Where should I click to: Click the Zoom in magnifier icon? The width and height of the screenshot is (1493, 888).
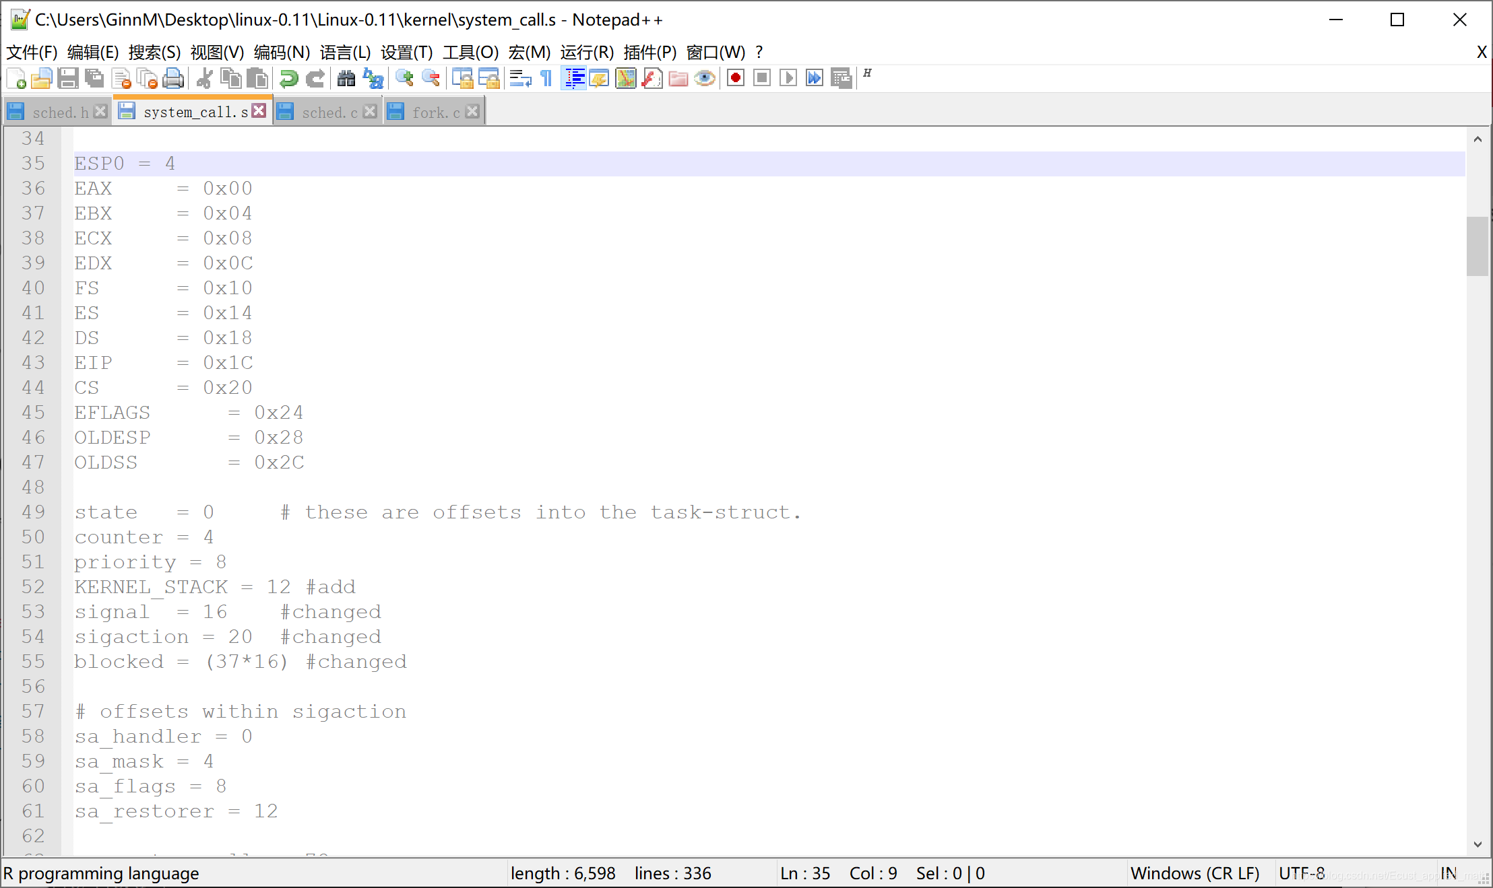(404, 79)
